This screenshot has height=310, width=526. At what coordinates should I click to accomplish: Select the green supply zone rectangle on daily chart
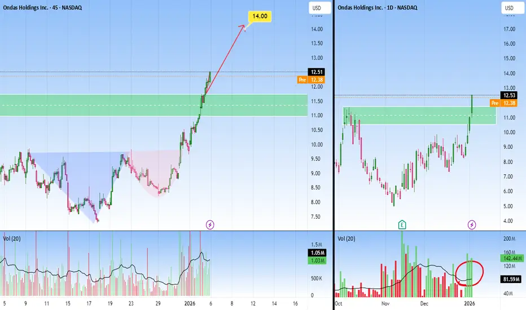coord(419,116)
